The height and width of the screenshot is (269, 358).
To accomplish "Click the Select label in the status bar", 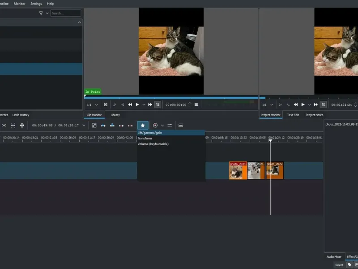I will click(339, 265).
